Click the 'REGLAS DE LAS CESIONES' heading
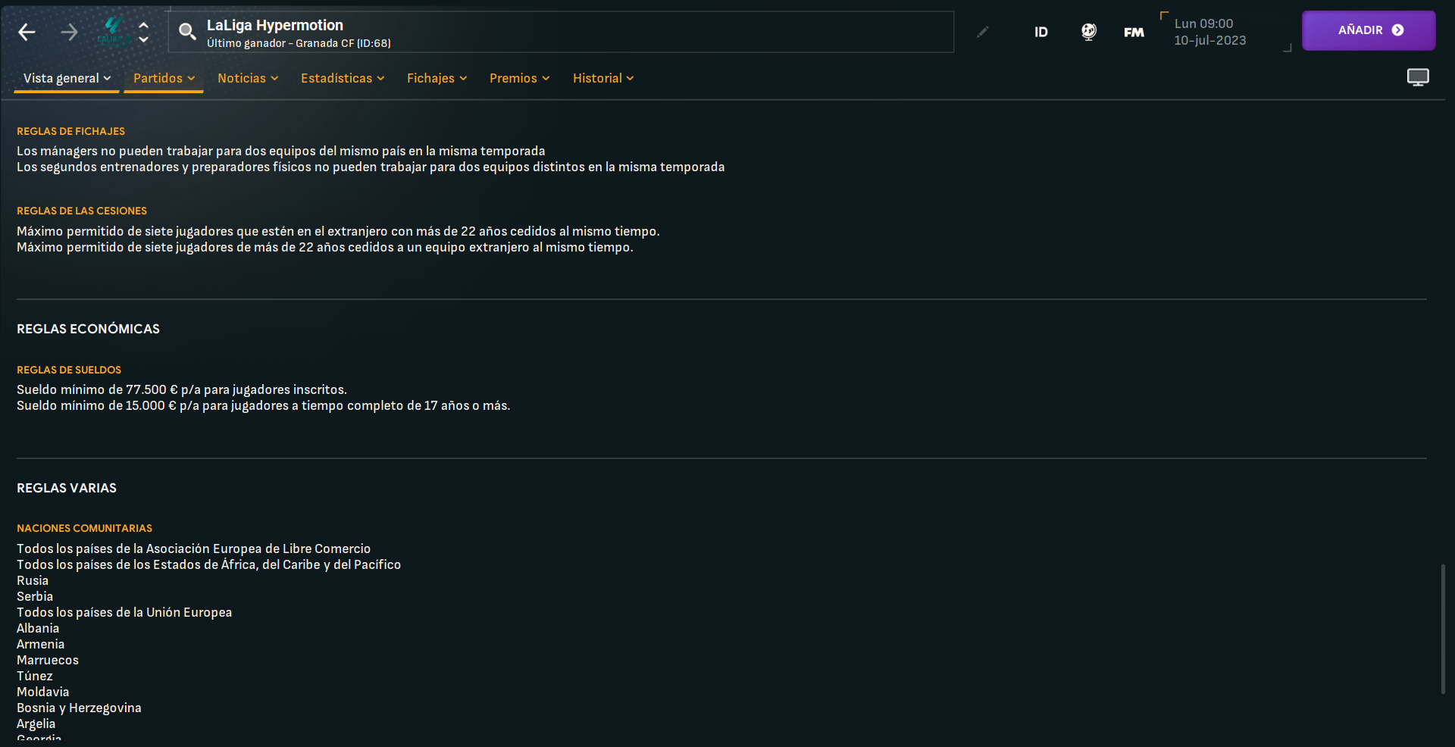The height and width of the screenshot is (747, 1455). click(x=82, y=211)
